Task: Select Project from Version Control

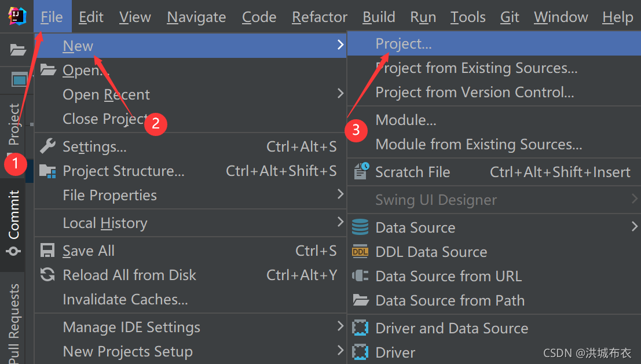Action: [x=474, y=93]
